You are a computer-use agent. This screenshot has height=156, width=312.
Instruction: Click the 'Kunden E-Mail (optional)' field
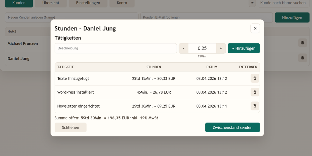(x=207, y=17)
